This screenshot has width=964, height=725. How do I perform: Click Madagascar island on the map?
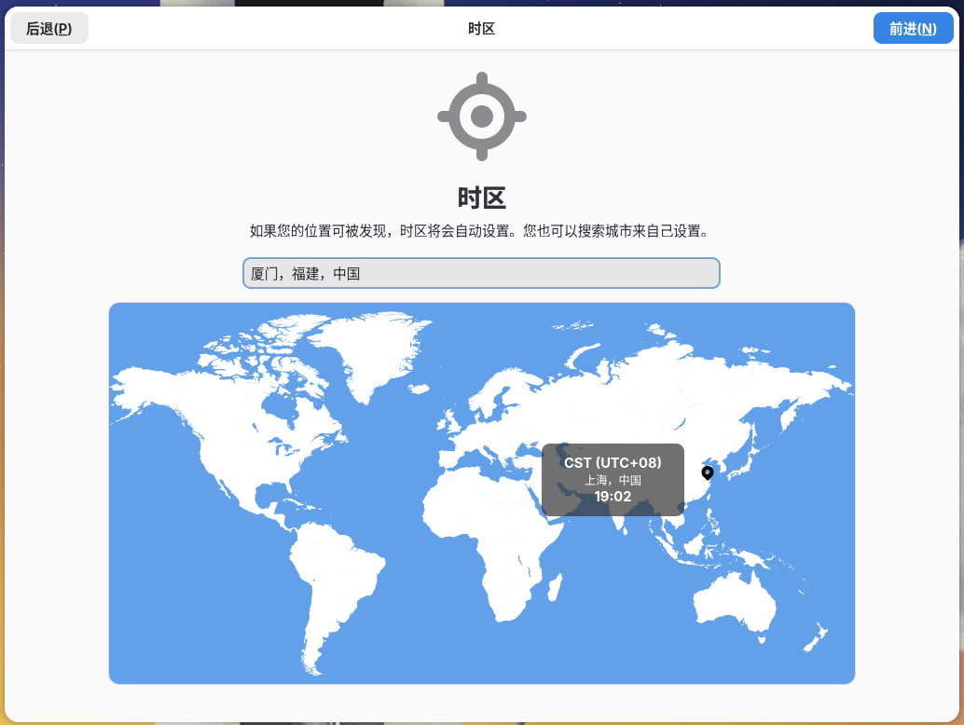point(553,589)
